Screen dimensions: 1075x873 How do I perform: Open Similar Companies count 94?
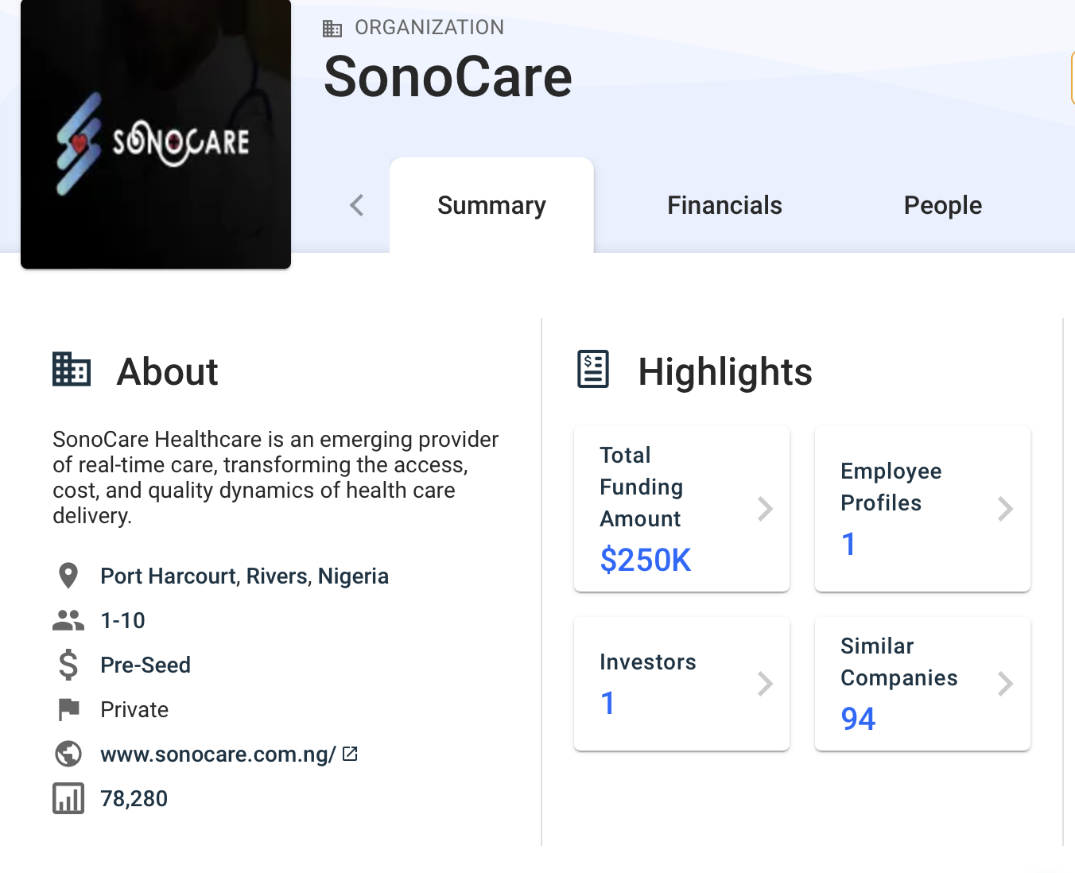(x=858, y=719)
